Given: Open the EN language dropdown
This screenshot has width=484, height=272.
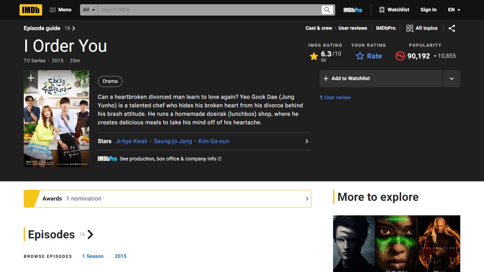Looking at the screenshot, I should pyautogui.click(x=454, y=10).
